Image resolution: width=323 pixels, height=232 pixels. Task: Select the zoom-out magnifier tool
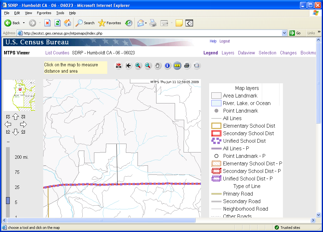coord(148,65)
